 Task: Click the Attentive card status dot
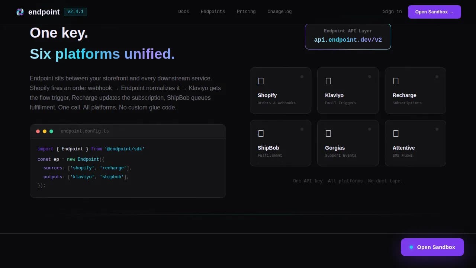pyautogui.click(x=437, y=129)
